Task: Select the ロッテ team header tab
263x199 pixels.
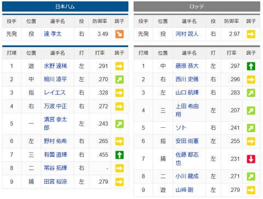Action: (197, 7)
